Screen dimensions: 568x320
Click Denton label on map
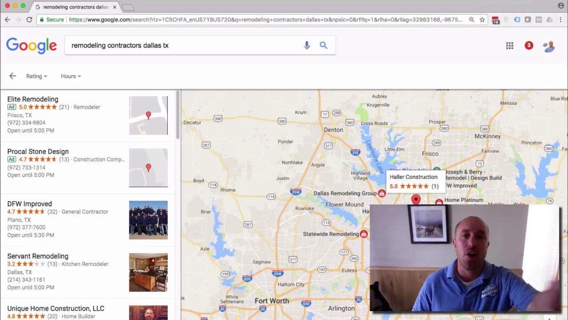(x=333, y=130)
